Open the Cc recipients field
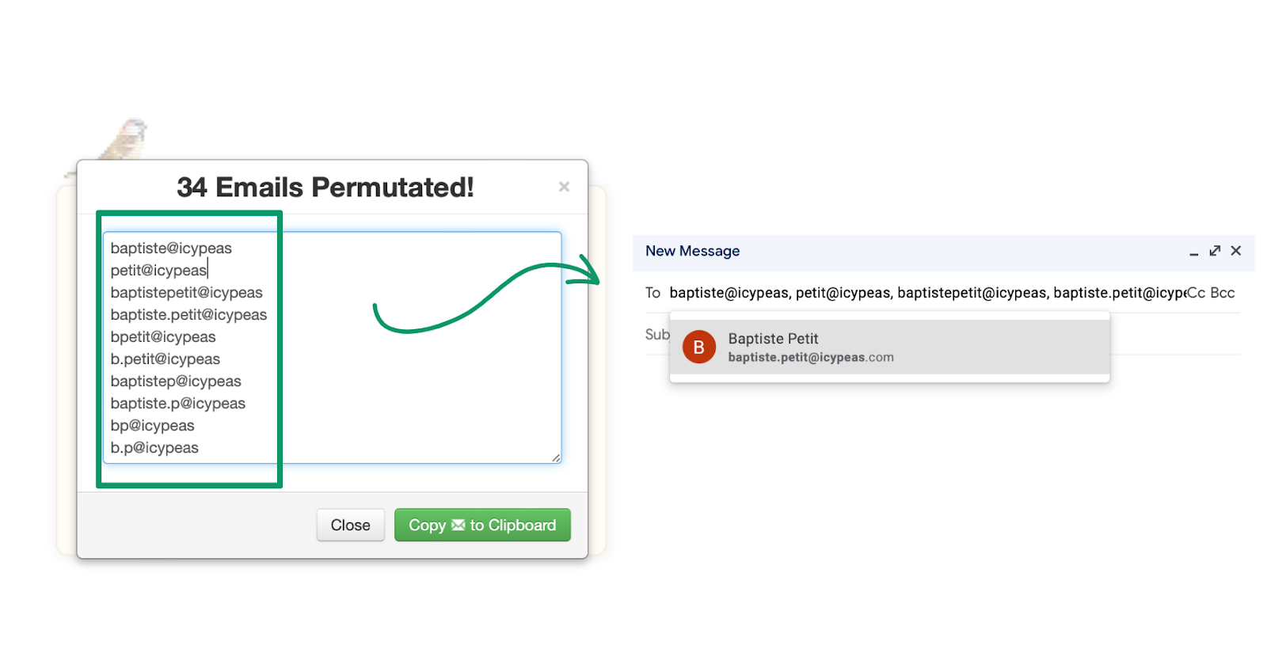 click(1196, 293)
